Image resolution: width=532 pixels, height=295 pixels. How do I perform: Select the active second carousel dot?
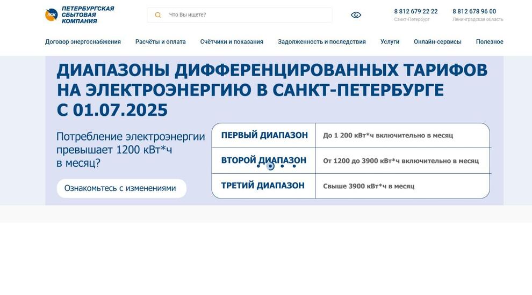pyautogui.click(x=270, y=166)
